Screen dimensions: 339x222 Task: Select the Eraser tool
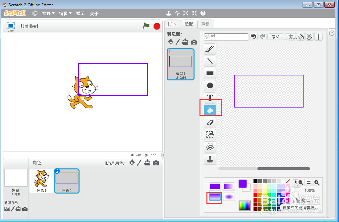(x=210, y=122)
